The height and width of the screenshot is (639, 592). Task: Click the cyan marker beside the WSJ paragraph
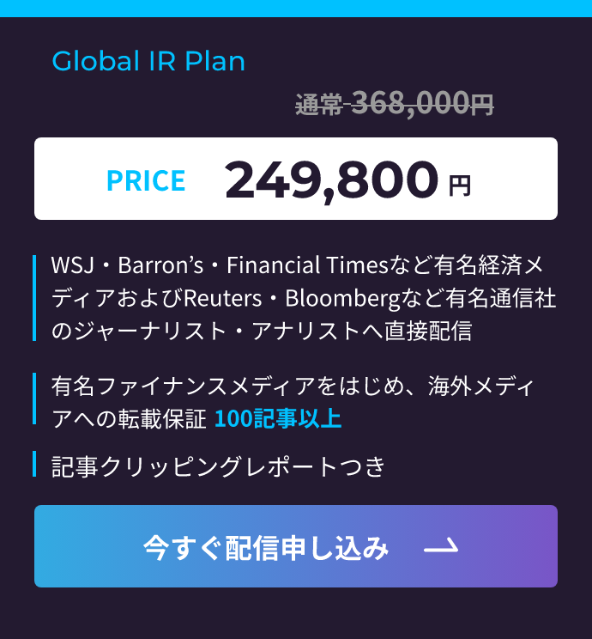point(34,298)
